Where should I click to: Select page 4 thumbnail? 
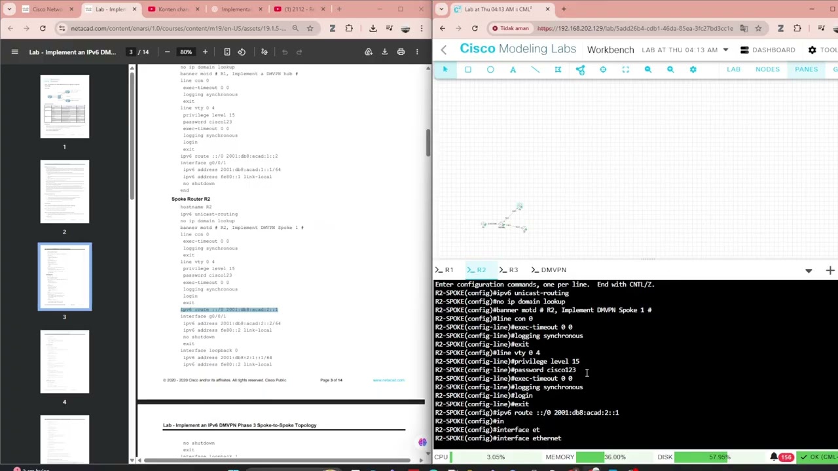coord(64,362)
